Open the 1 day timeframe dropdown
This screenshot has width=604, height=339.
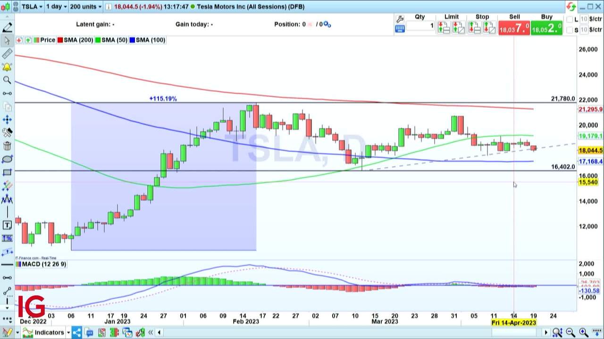[x=57, y=7]
